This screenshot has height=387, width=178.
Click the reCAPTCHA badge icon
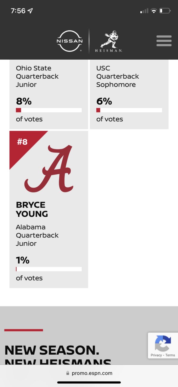[x=163, y=343]
